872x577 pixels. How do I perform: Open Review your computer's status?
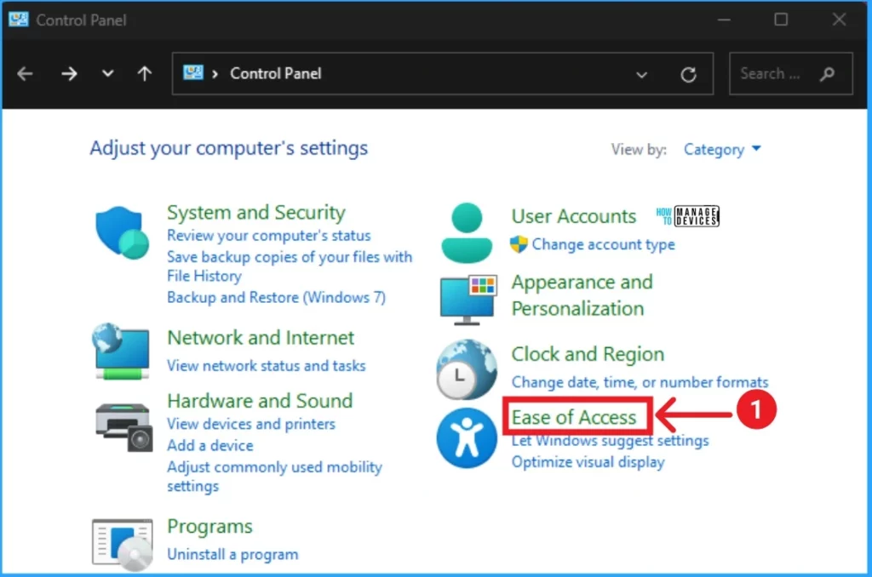[268, 235]
